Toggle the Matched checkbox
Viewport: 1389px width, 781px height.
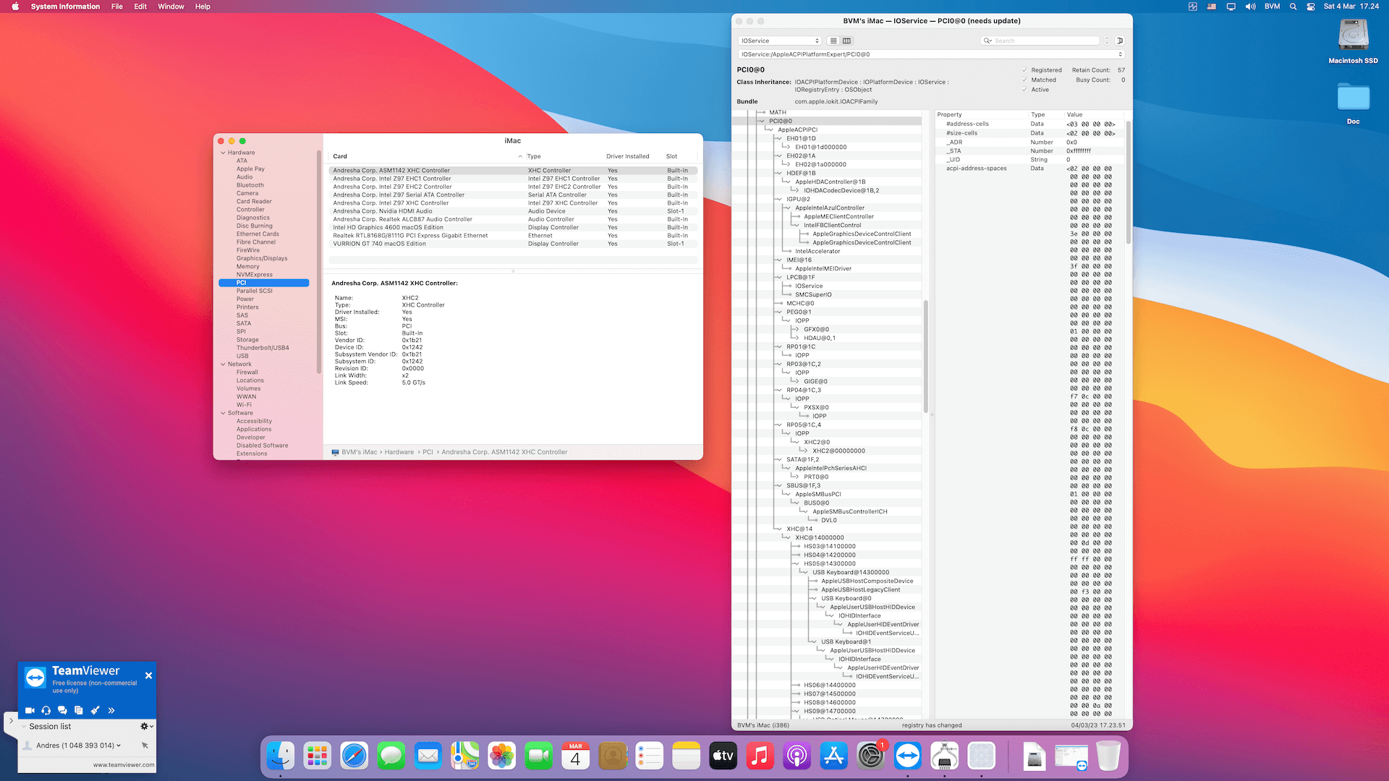tap(1024, 80)
